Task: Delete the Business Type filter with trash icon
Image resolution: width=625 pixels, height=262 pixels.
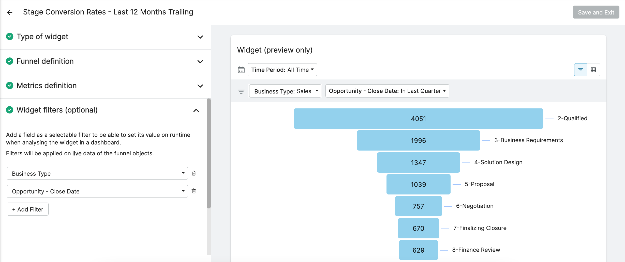Action: coord(194,173)
